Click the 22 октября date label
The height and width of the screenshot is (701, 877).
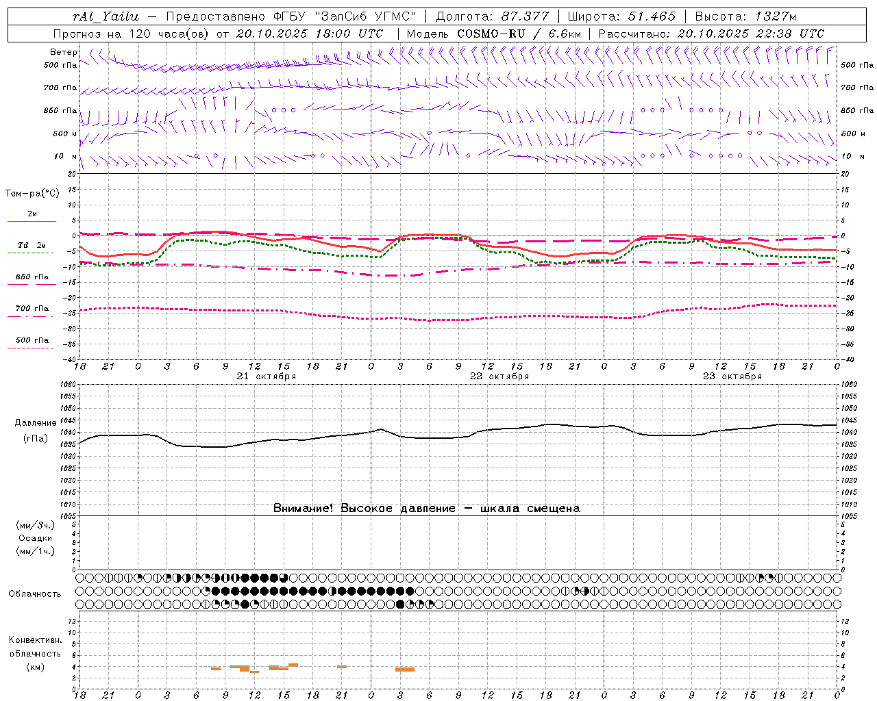(x=499, y=376)
